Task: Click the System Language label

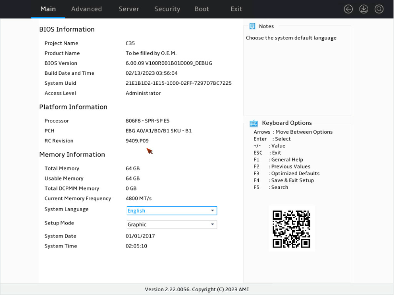Action: pos(67,209)
